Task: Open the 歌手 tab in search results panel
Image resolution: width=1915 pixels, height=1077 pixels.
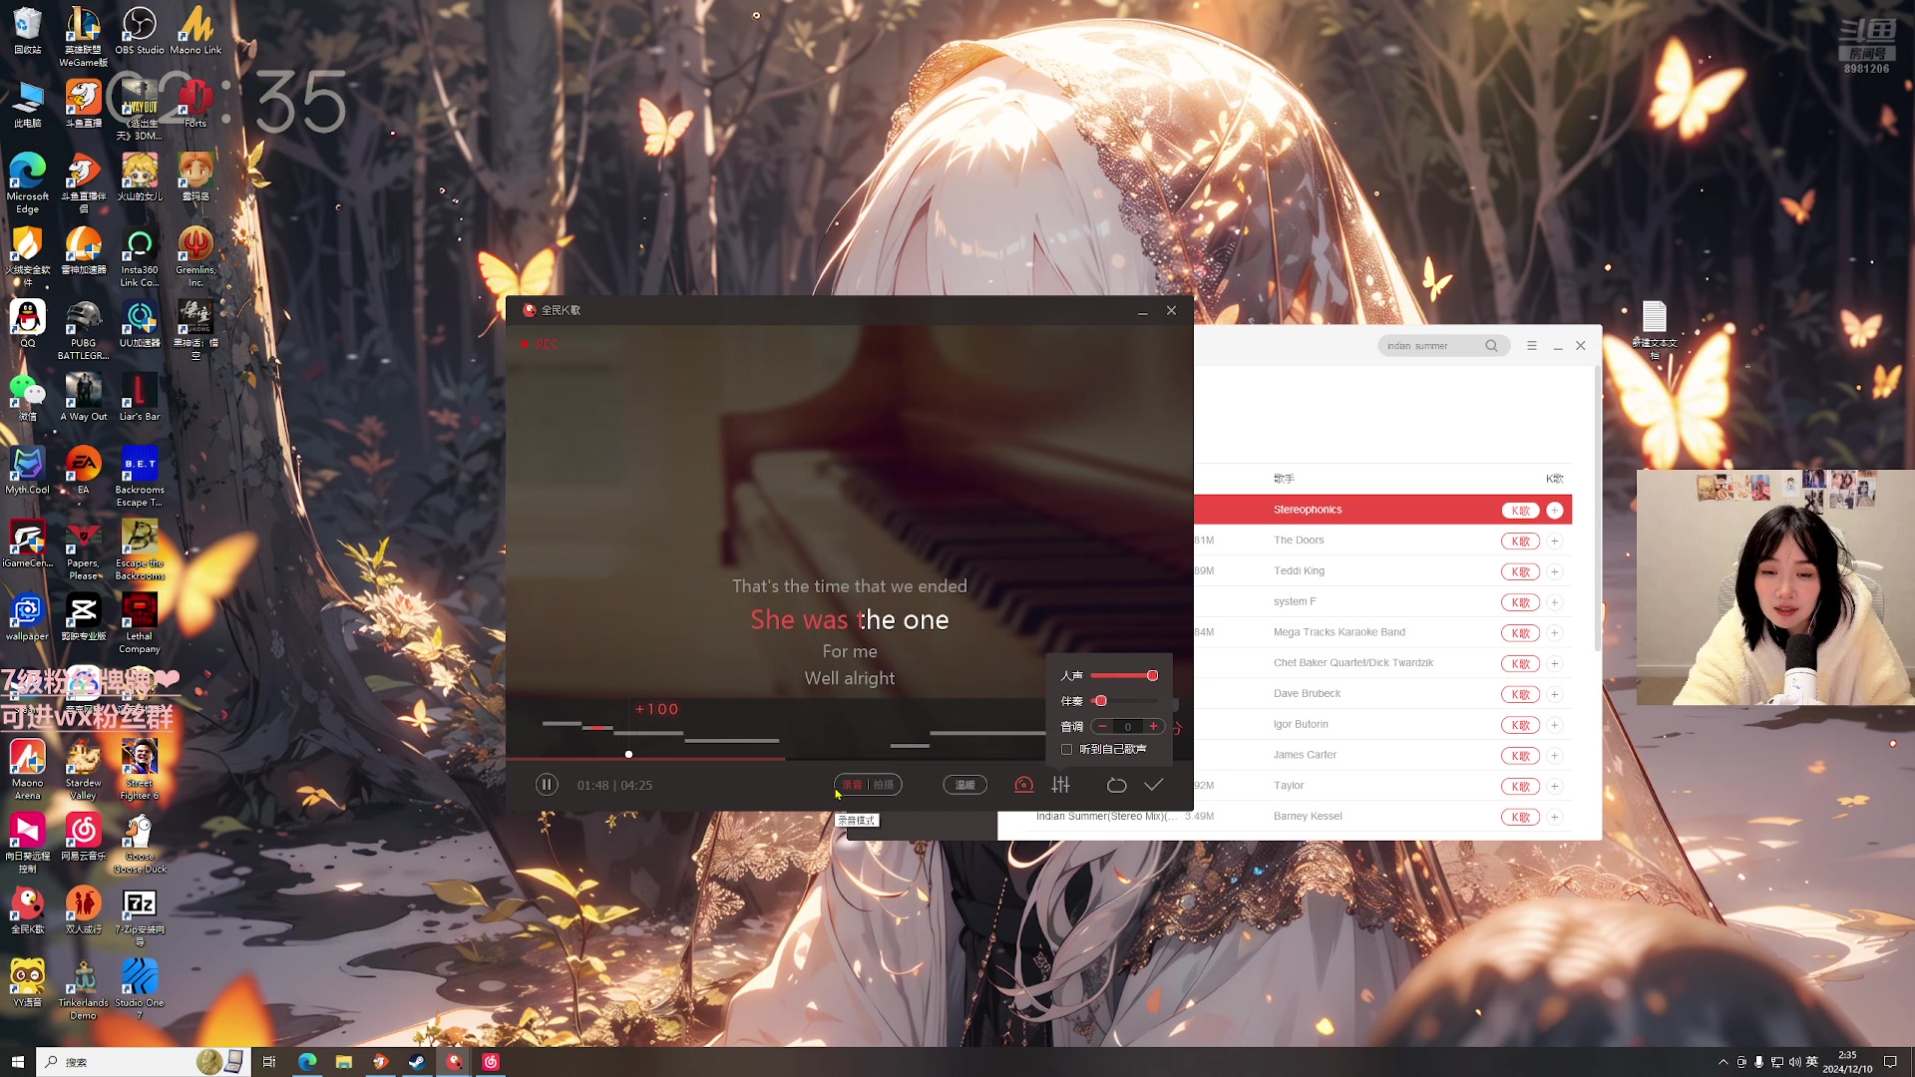Action: click(1285, 478)
